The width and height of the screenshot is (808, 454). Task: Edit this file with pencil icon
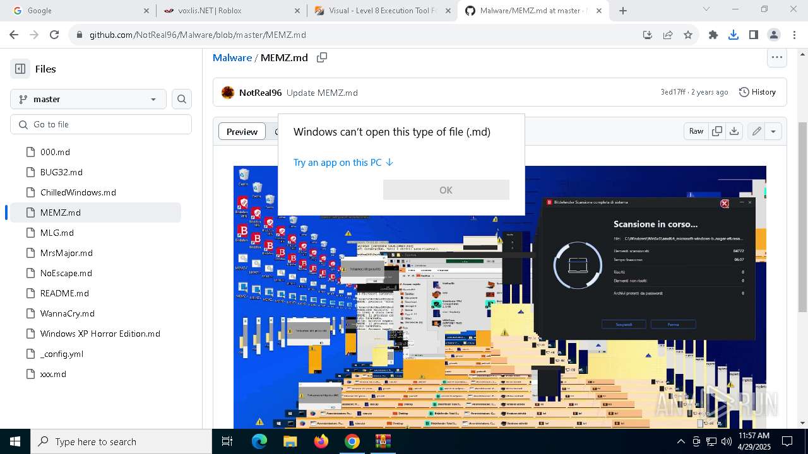[756, 131]
